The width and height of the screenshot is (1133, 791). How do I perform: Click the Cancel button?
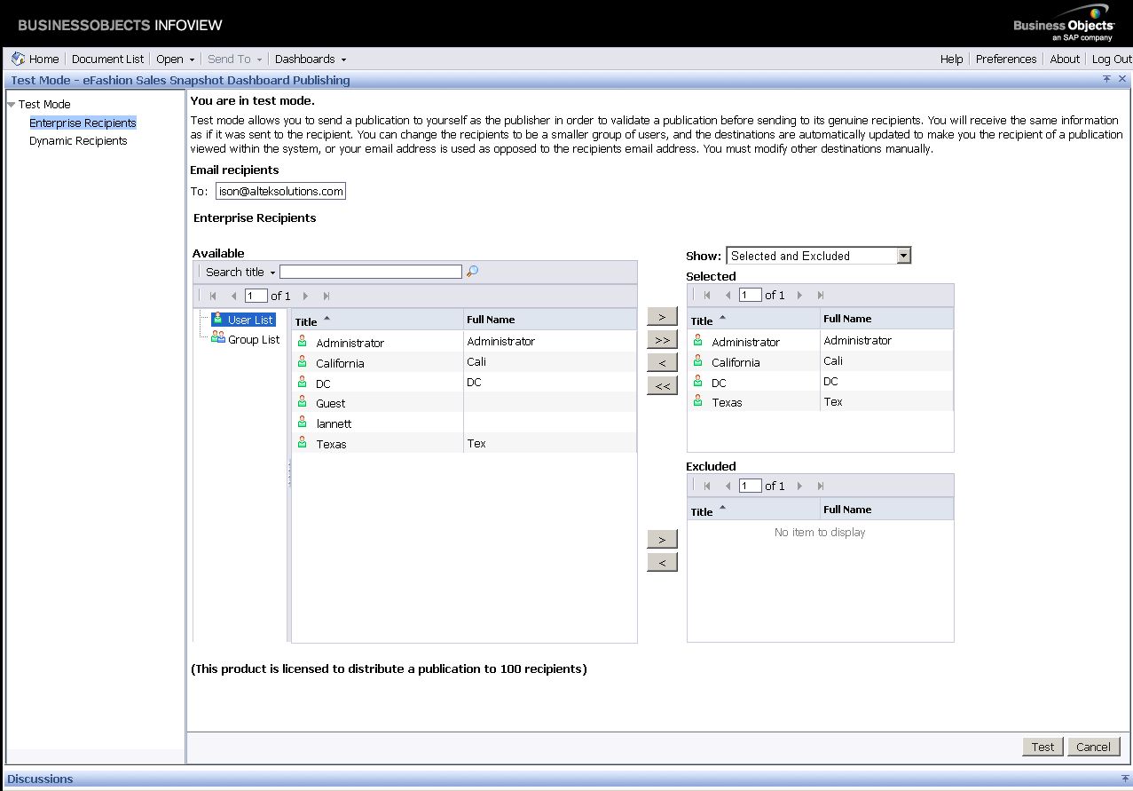tap(1093, 747)
